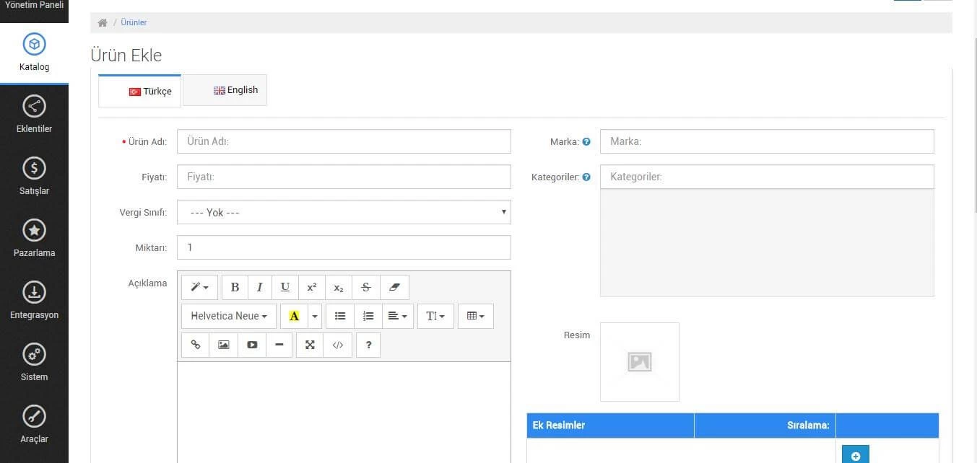Add a new additional image row
The height and width of the screenshot is (463, 977).
click(855, 456)
